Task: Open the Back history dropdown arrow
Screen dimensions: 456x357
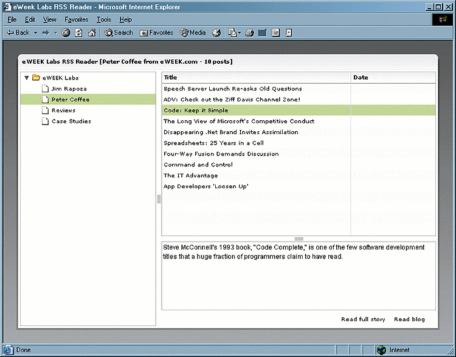Action: point(35,33)
